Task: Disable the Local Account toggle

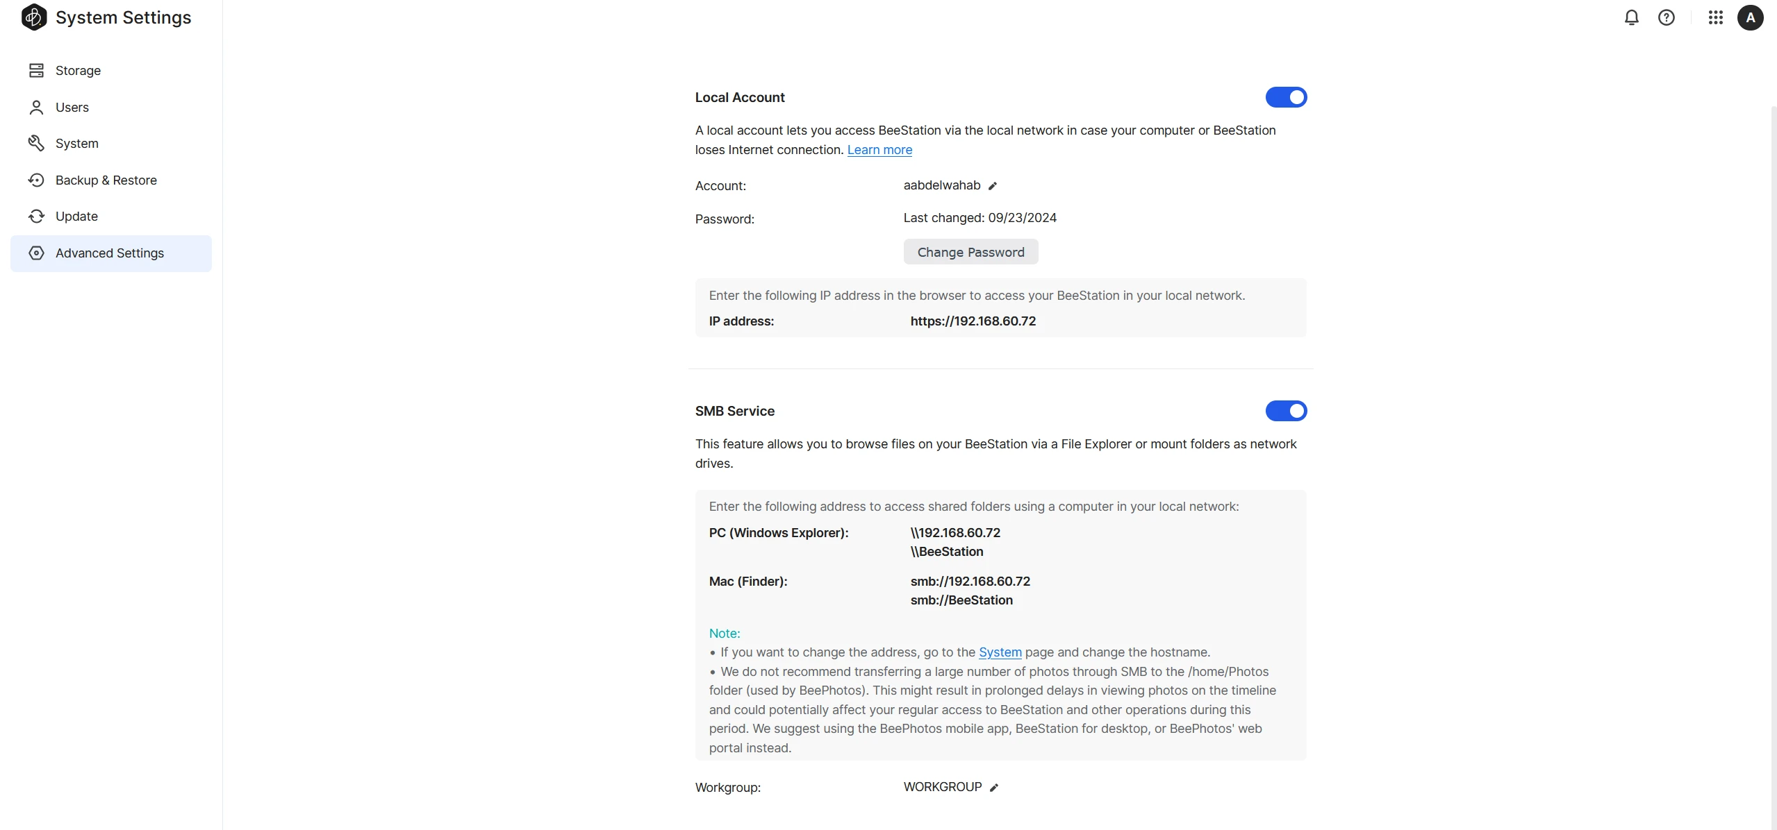Action: point(1286,97)
